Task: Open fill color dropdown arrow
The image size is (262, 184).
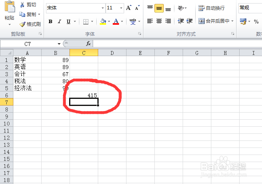Action: click(x=109, y=21)
